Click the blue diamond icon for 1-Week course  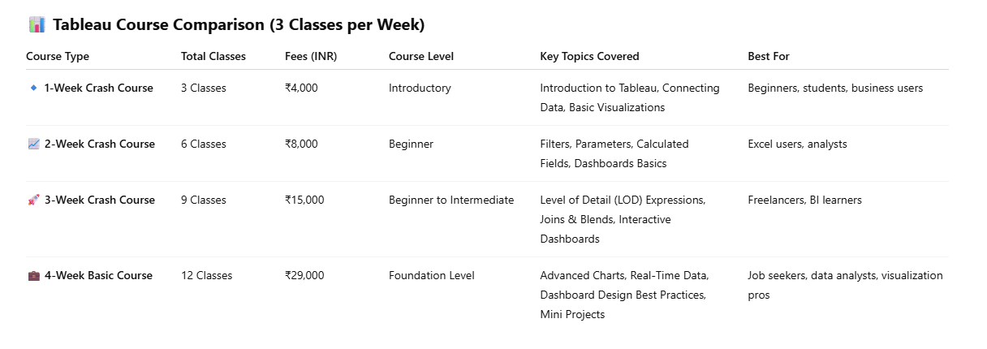click(x=33, y=88)
